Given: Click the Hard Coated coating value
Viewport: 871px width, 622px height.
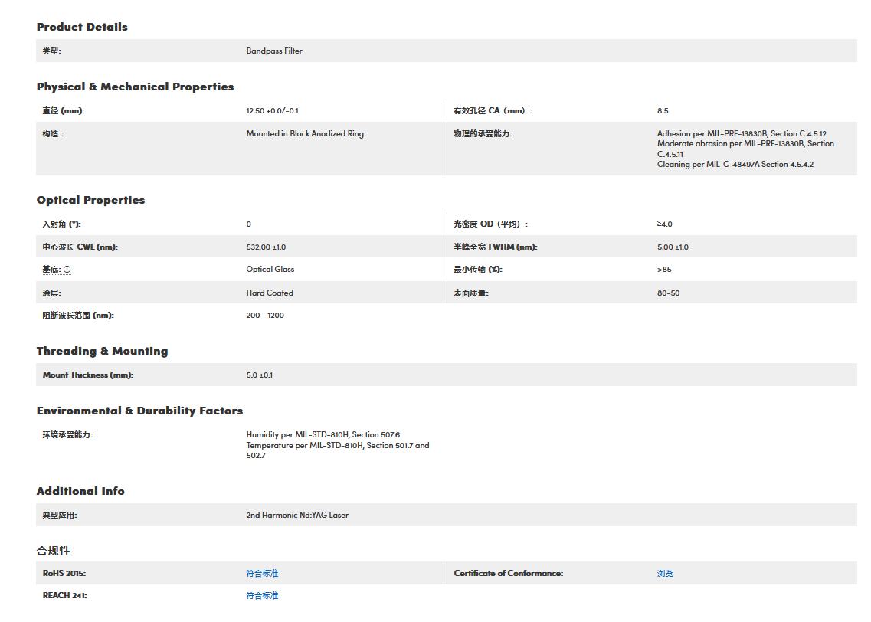Looking at the screenshot, I should pos(270,293).
